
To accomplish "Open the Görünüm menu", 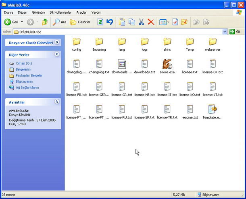I will click(x=38, y=12).
